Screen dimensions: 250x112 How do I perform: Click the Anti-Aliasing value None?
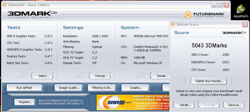pyautogui.click(x=96, y=41)
